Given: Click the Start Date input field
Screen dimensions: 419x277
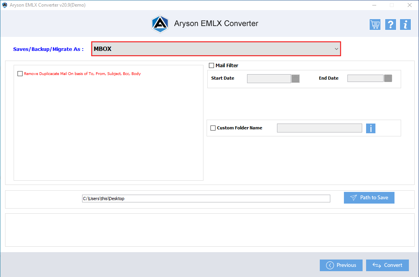Looking at the screenshot, I should point(269,78).
